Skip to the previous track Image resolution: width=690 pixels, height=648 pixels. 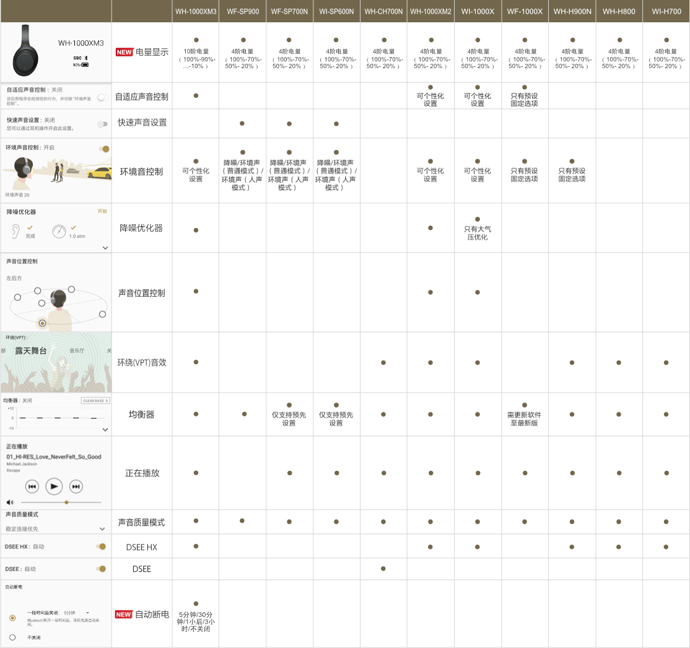(32, 486)
